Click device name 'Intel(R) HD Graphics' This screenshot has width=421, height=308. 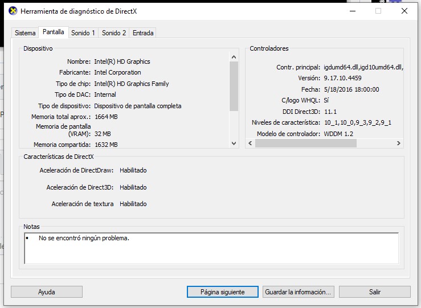point(122,61)
